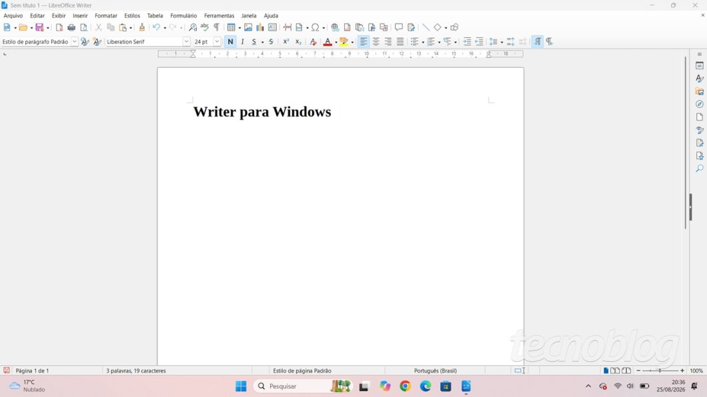This screenshot has width=707, height=397.
Task: Click Clone Formatting paintbrush icon
Action: pyautogui.click(x=141, y=27)
